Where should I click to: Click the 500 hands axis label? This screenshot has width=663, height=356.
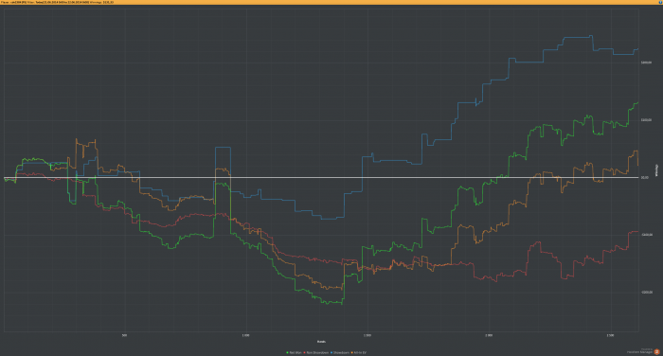pyautogui.click(x=124, y=336)
